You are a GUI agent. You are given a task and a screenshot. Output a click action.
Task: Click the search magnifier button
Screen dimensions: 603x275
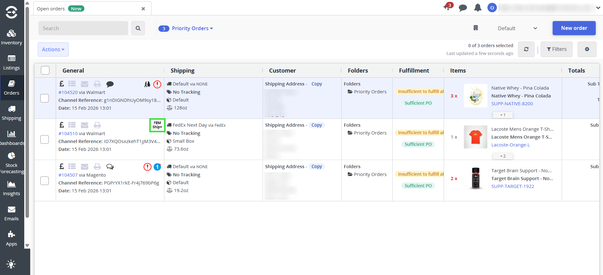138,28
